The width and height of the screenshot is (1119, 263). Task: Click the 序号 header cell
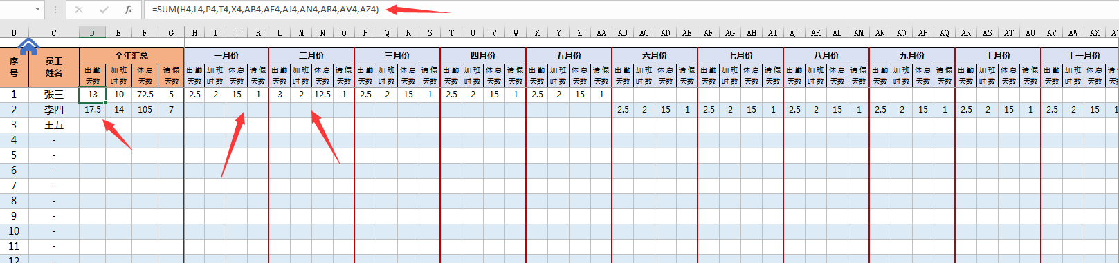tap(14, 67)
